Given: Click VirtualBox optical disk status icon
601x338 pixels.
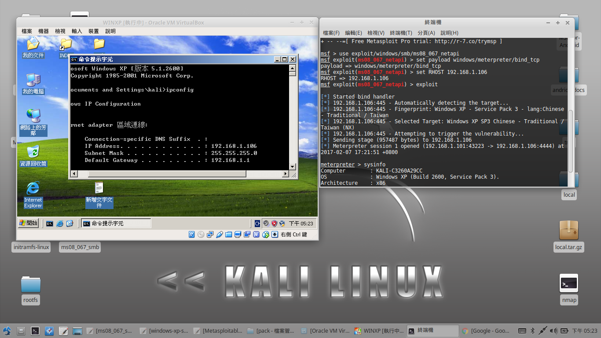Looking at the screenshot, I should 201,235.
